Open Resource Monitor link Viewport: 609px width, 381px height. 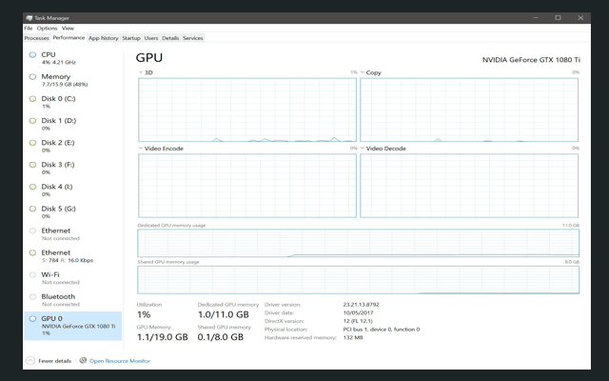[120, 361]
